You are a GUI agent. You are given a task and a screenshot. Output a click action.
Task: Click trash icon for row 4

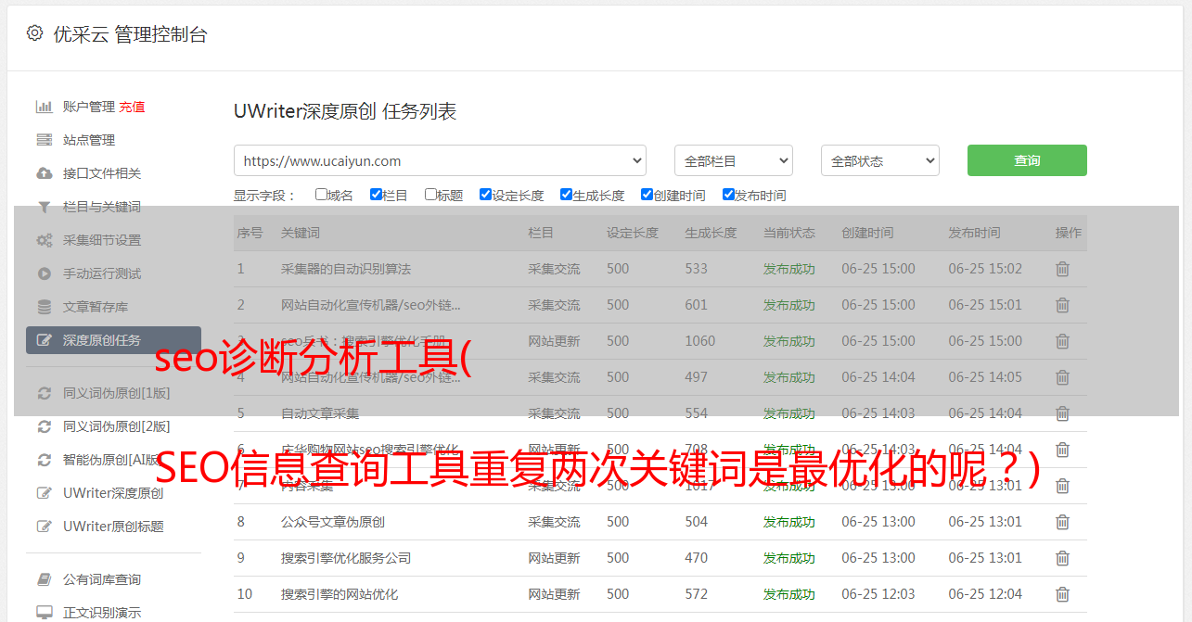pos(1062,377)
